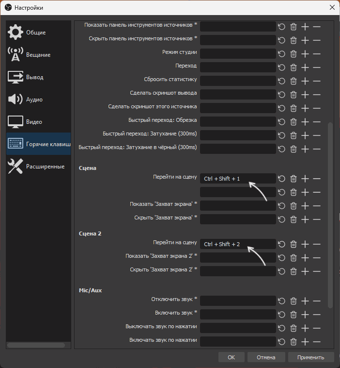Click the sidebar horizontal scrollbar
340x368 pixels.
click(36, 345)
